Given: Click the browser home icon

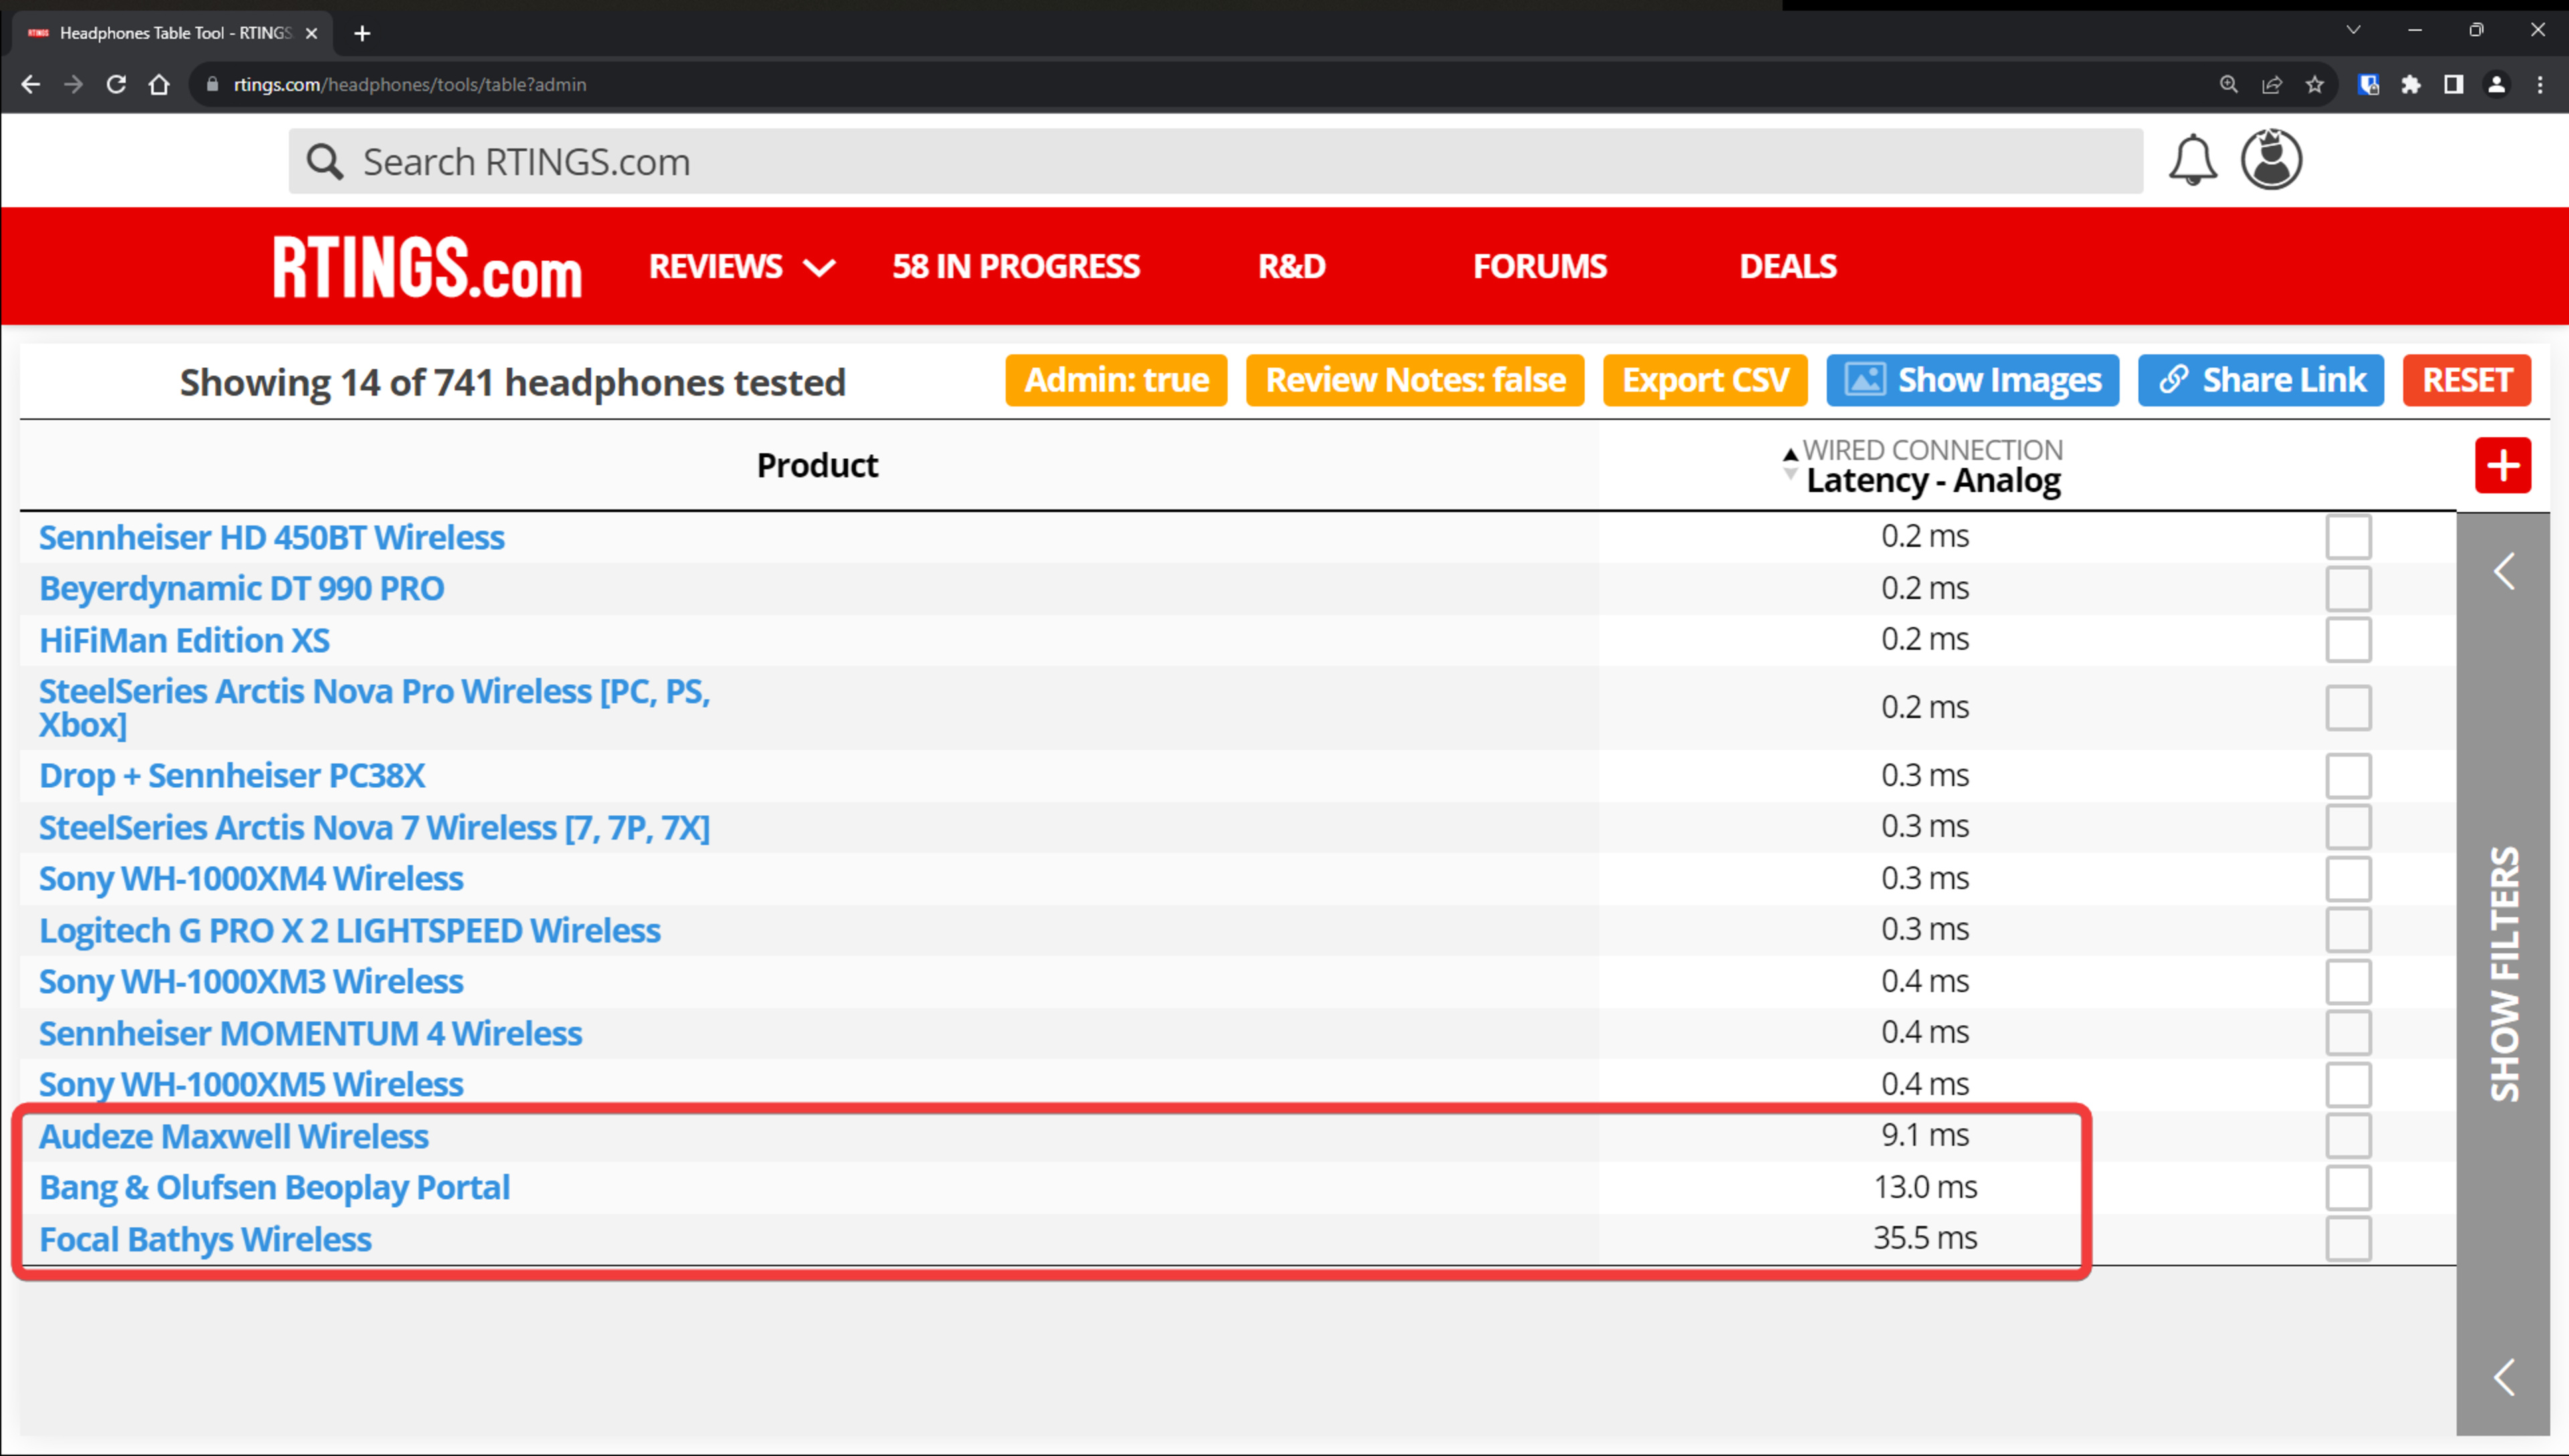Looking at the screenshot, I should click(x=159, y=85).
